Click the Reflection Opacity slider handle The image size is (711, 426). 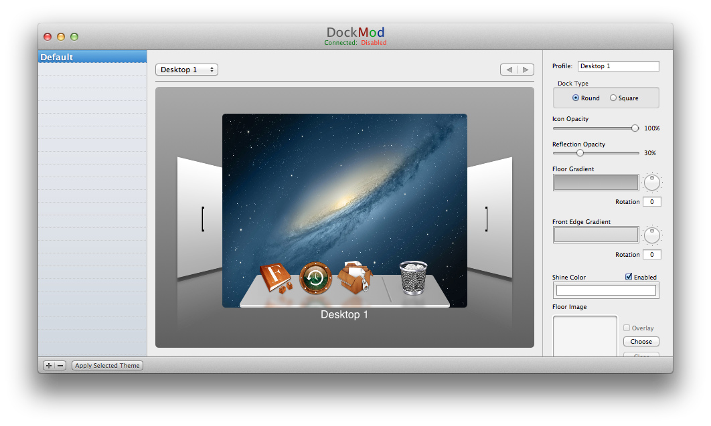tap(580, 153)
